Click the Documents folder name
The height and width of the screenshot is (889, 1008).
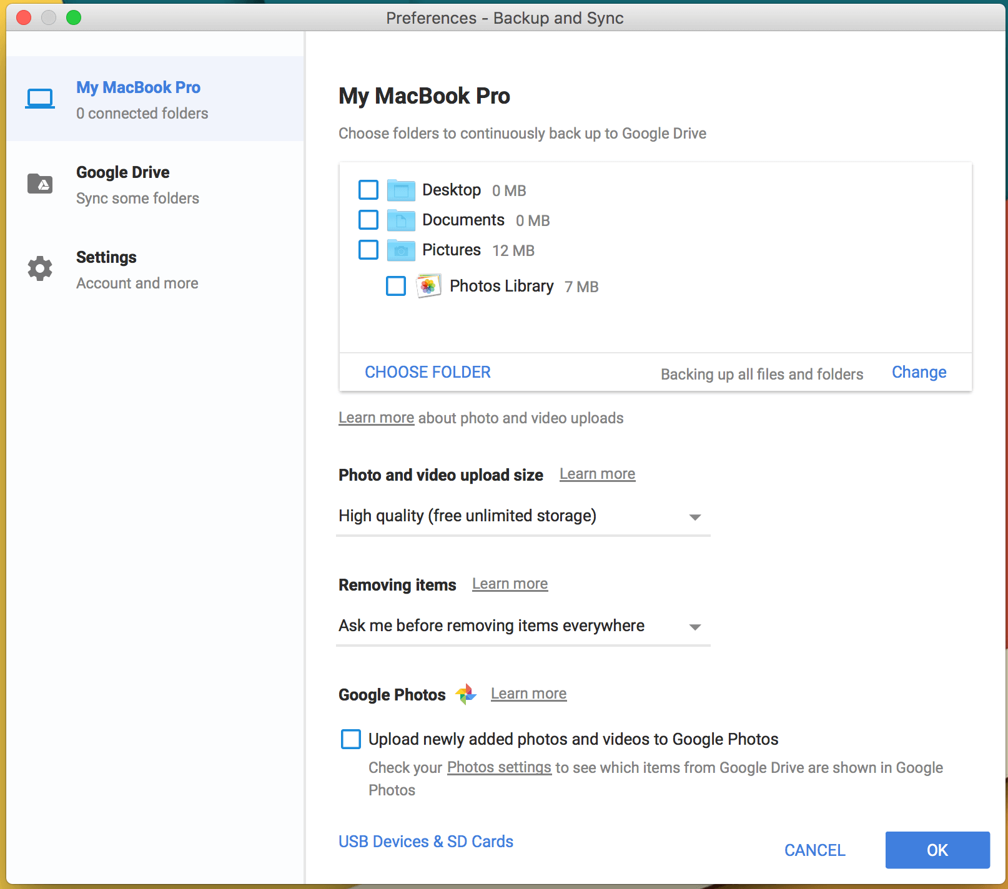463,220
